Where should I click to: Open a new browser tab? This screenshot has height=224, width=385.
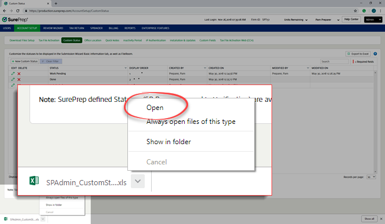pyautogui.click(x=56, y=3)
